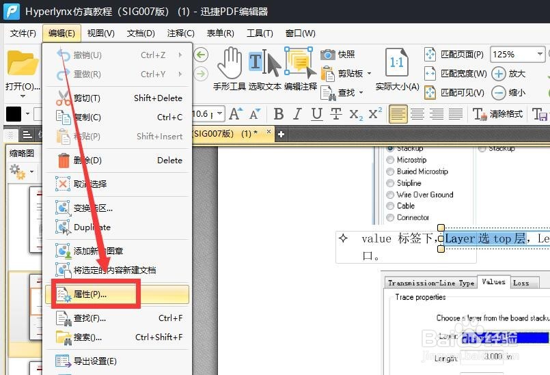The height and width of the screenshot is (375, 550).
Task: Click the black color swatch
Action: tap(14, 114)
